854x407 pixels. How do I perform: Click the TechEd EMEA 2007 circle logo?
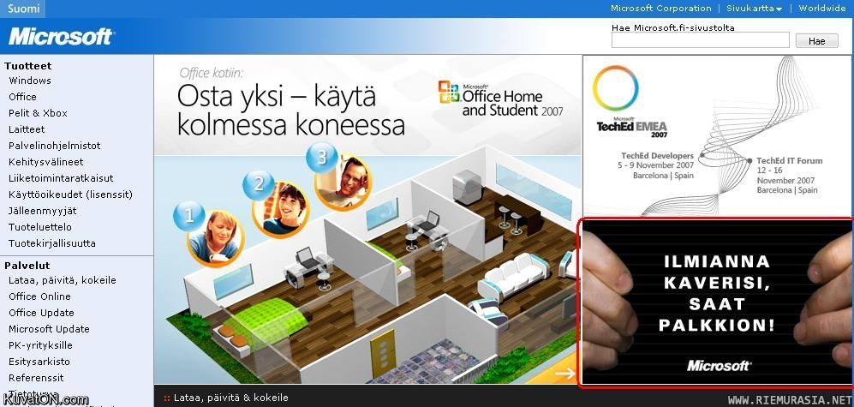[x=617, y=90]
